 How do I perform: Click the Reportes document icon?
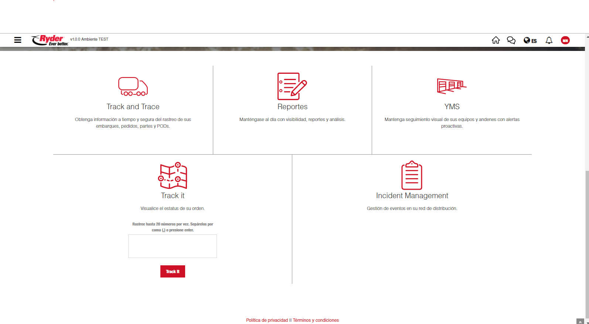pos(292,86)
